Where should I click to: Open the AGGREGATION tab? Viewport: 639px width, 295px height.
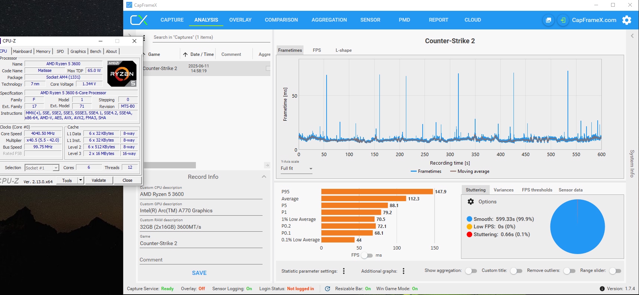coord(329,20)
